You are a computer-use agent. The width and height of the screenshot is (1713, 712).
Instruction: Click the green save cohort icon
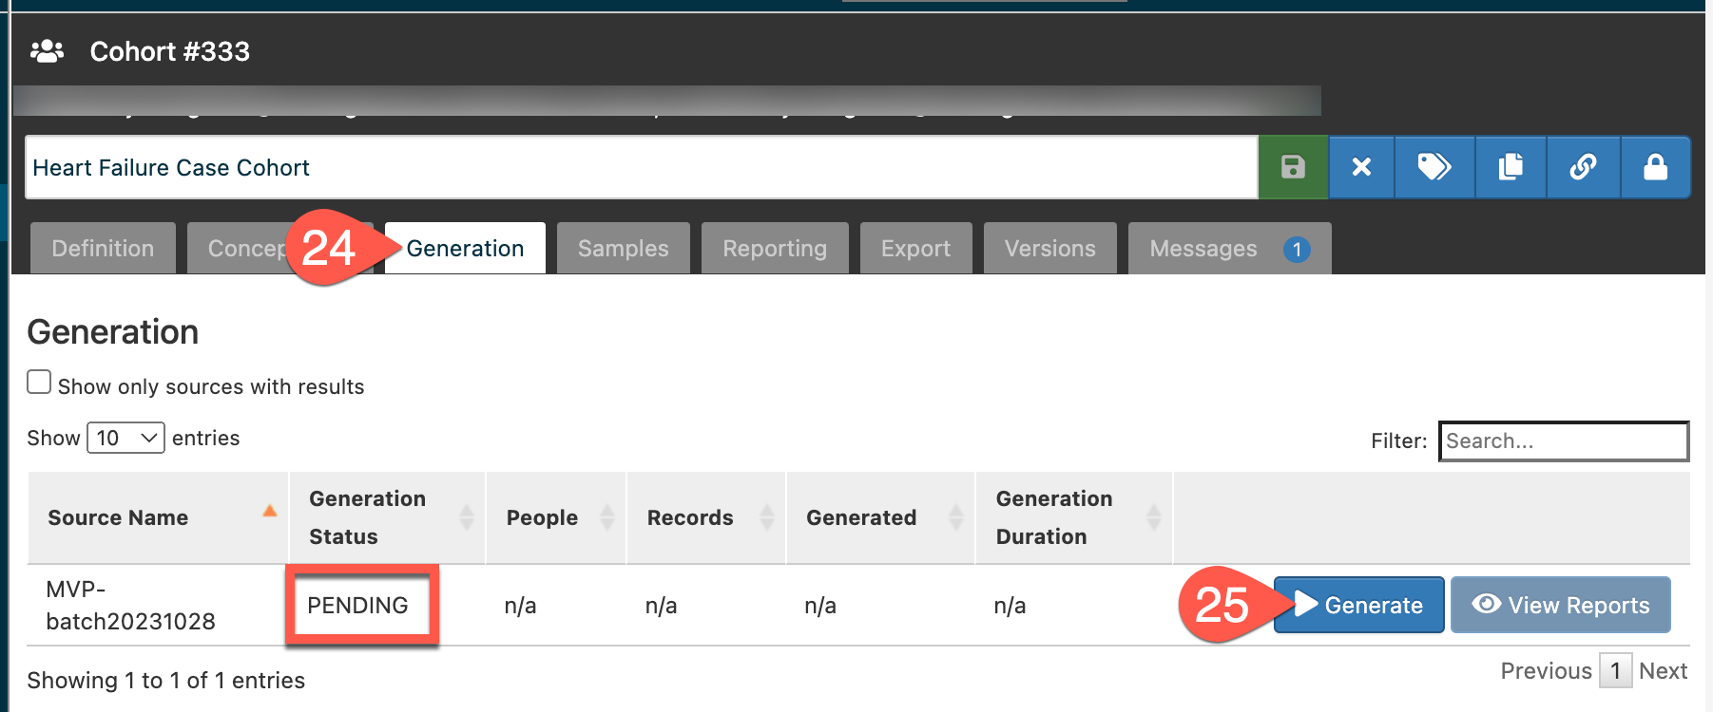[x=1293, y=167]
